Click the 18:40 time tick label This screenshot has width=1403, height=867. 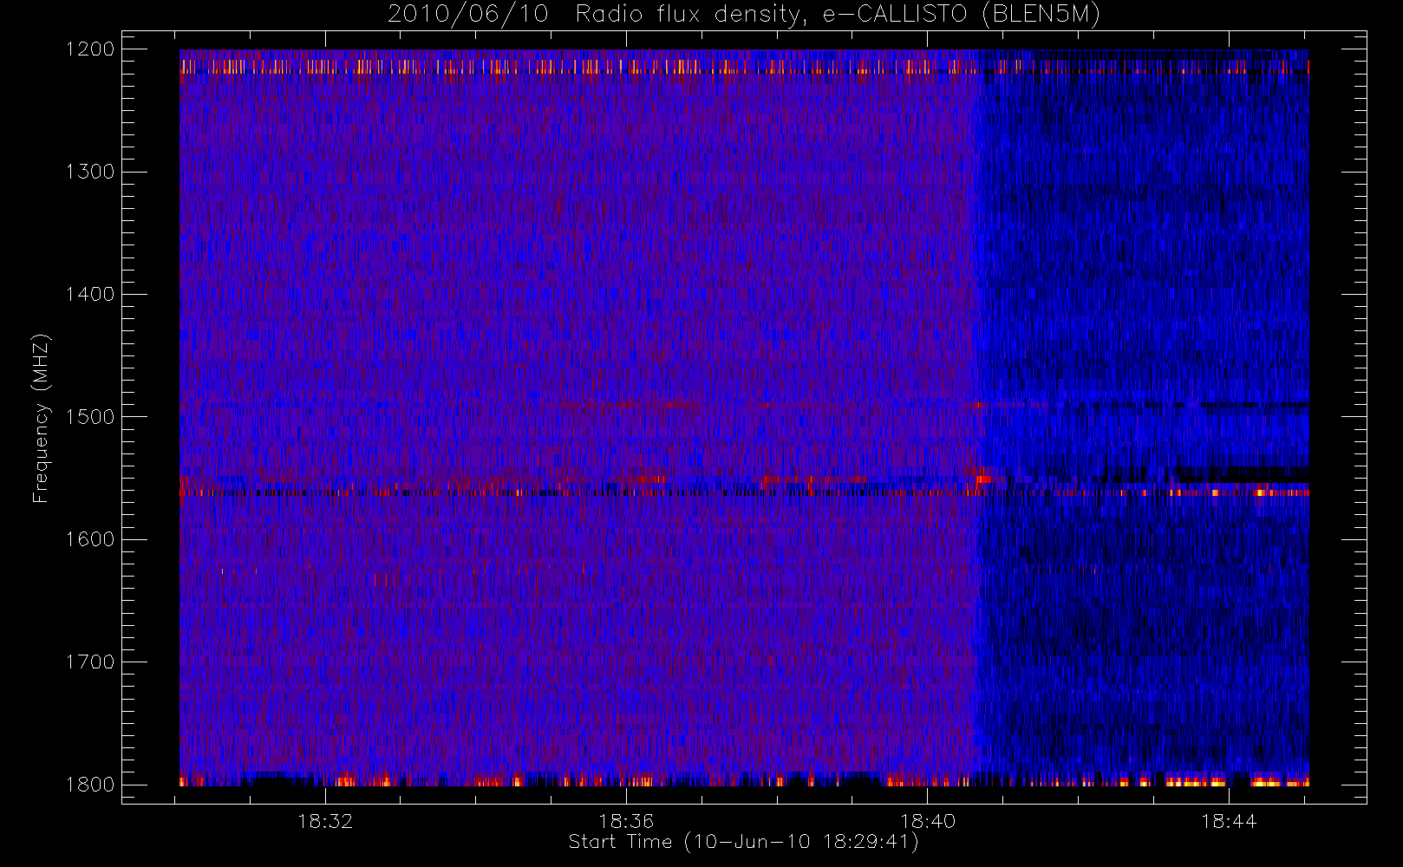tap(927, 821)
